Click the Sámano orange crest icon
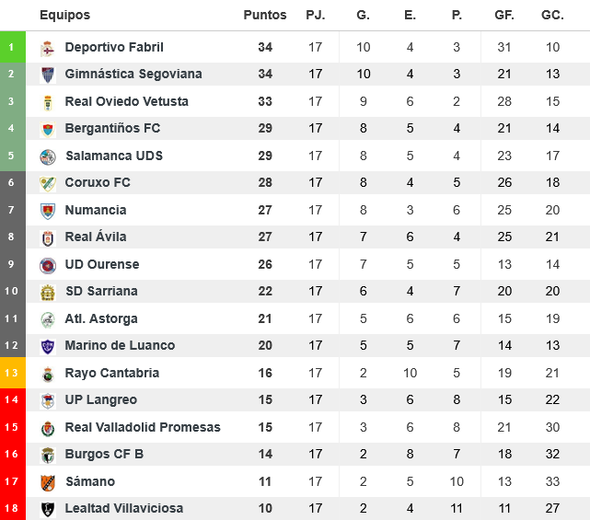 point(48,482)
